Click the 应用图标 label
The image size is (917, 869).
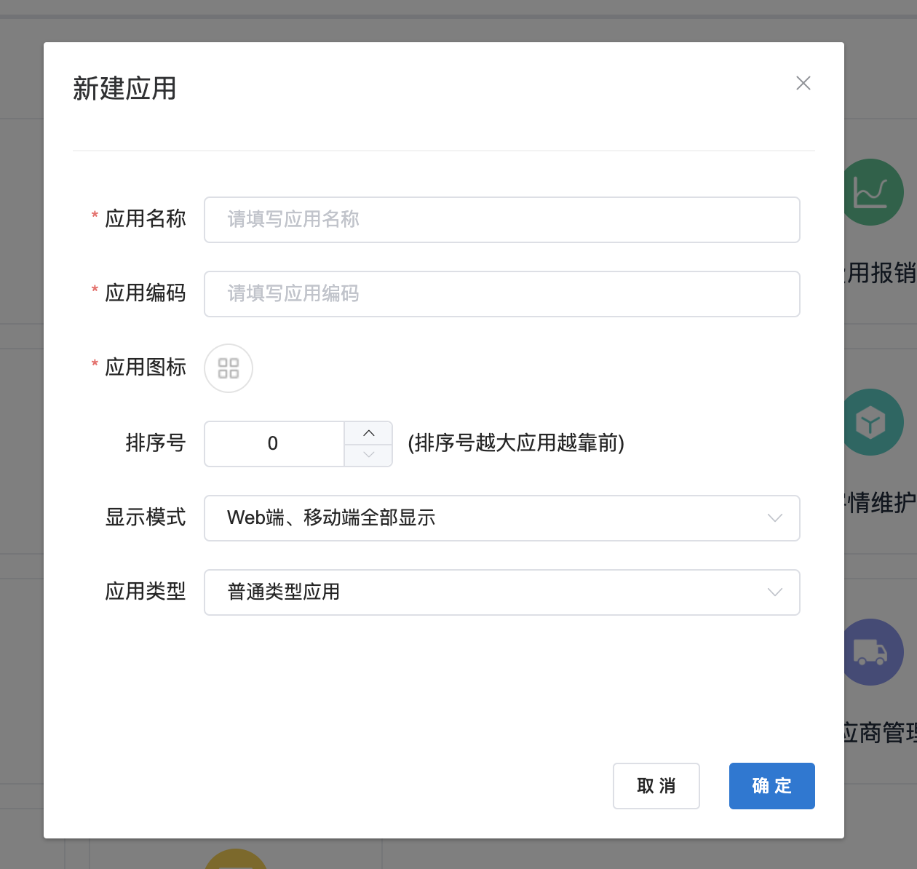click(x=146, y=367)
